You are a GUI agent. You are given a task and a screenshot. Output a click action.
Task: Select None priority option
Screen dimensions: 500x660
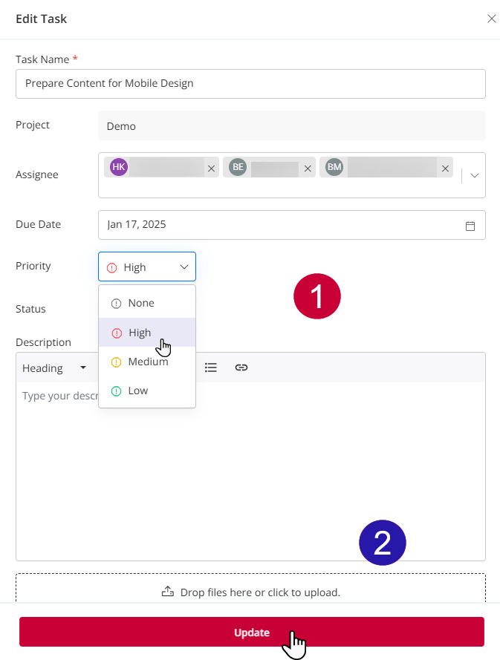click(141, 303)
